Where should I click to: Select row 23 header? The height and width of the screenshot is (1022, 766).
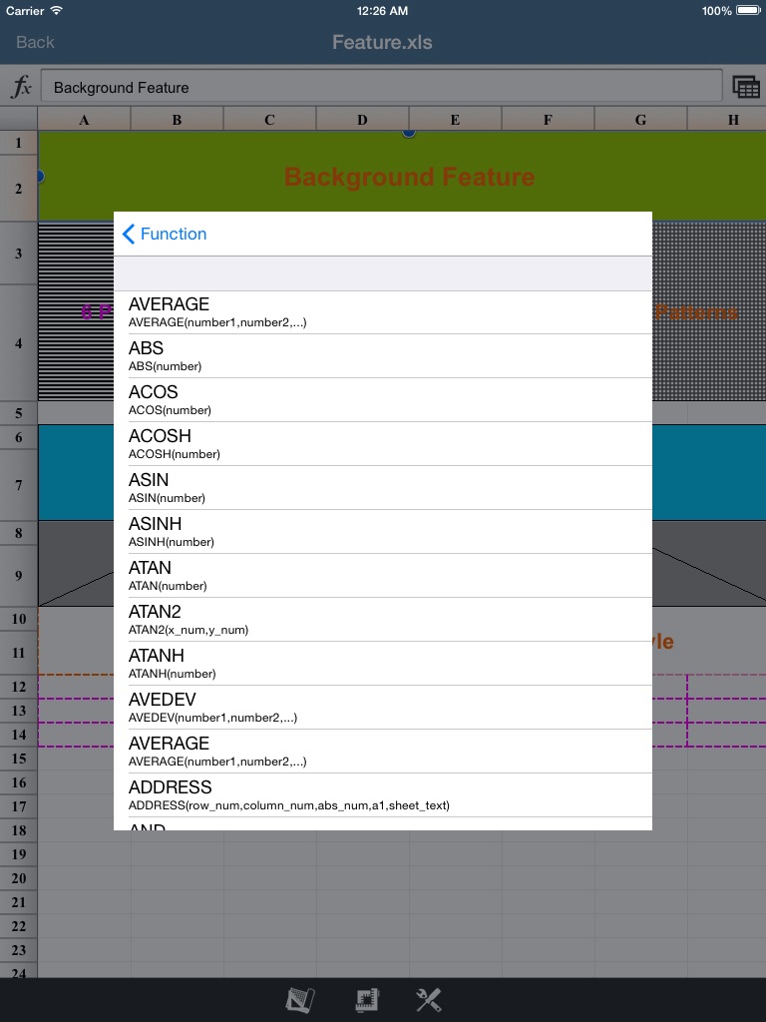18,950
